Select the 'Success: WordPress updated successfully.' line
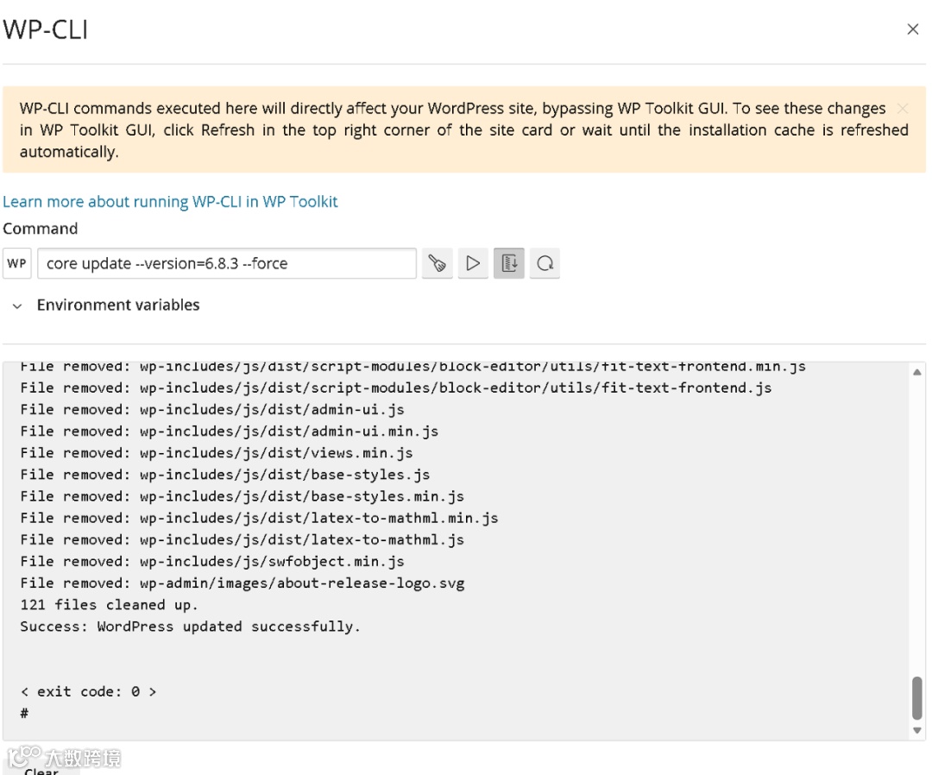 (x=190, y=627)
